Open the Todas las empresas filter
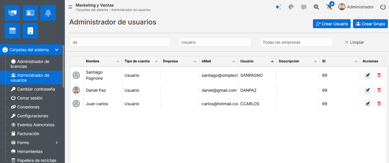389x163 pixels. 296,42
